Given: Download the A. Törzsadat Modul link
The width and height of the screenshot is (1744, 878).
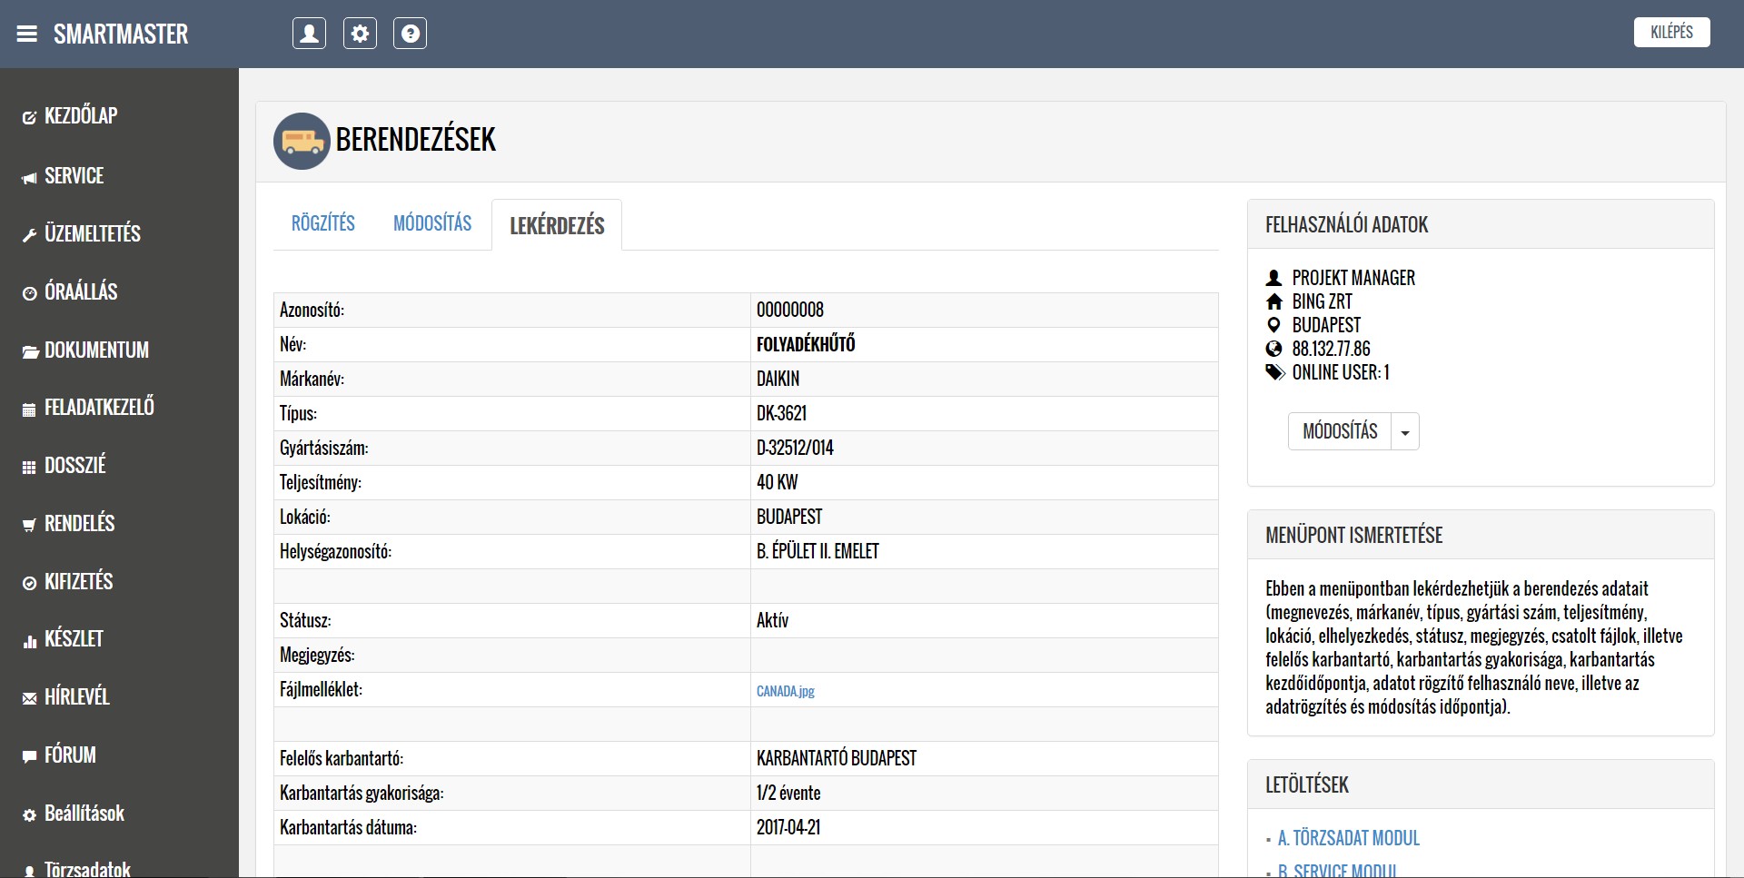Looking at the screenshot, I should click(1348, 838).
